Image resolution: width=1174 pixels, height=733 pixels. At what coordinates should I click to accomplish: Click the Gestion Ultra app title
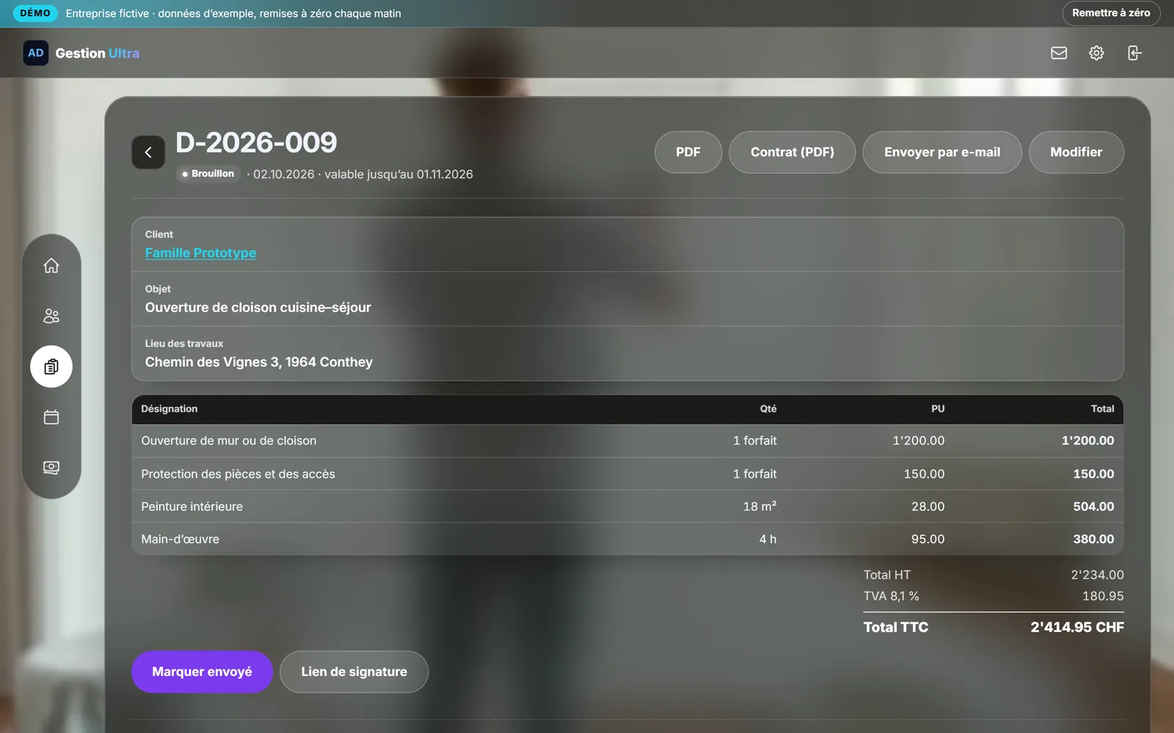(x=98, y=53)
